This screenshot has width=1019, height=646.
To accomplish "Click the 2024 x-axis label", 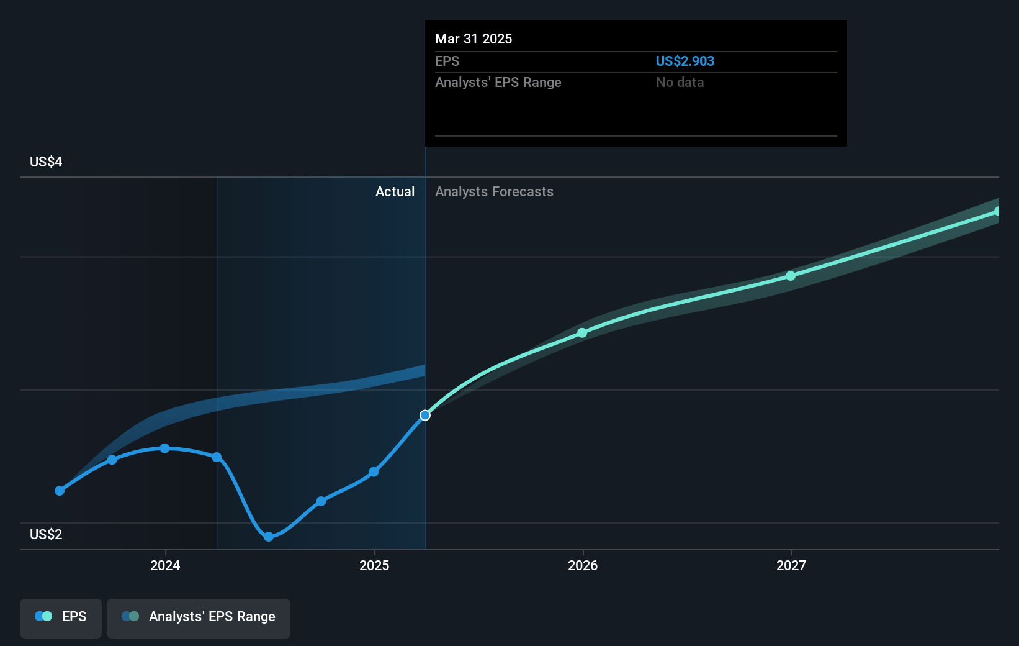I will coord(165,565).
